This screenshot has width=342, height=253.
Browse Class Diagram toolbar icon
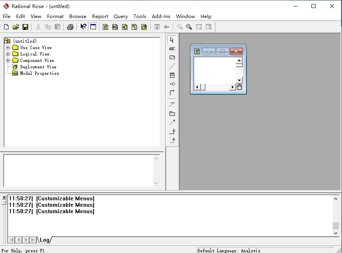(x=106, y=27)
